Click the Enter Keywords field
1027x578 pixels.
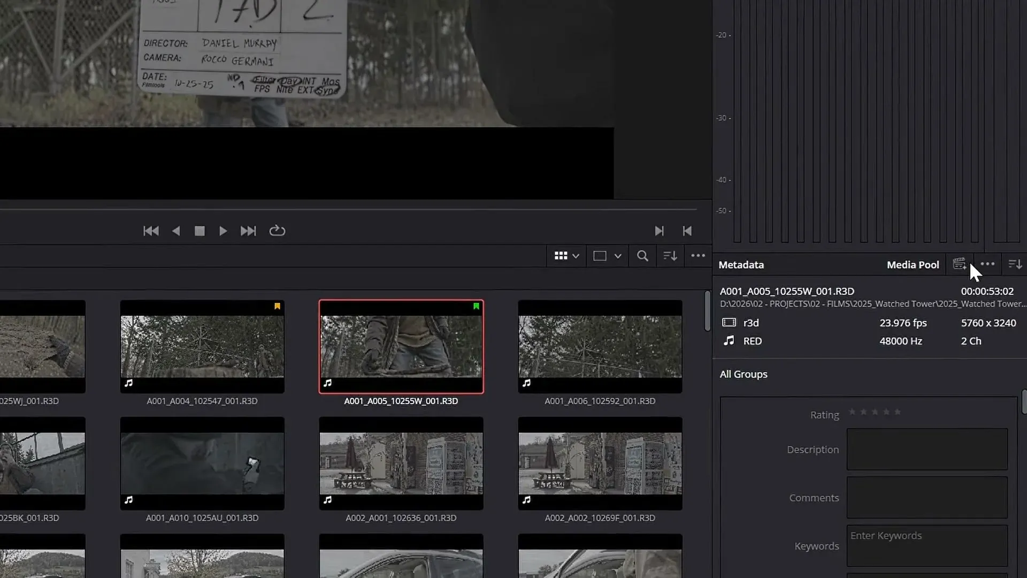[x=927, y=545]
